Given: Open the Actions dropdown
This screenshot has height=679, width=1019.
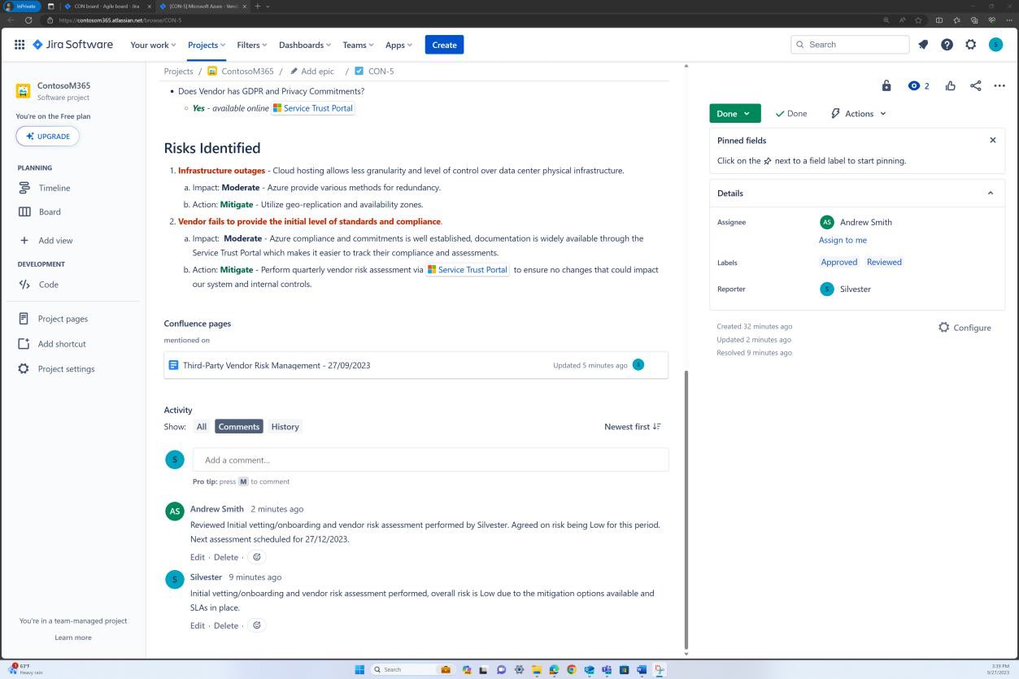Looking at the screenshot, I should [x=857, y=113].
